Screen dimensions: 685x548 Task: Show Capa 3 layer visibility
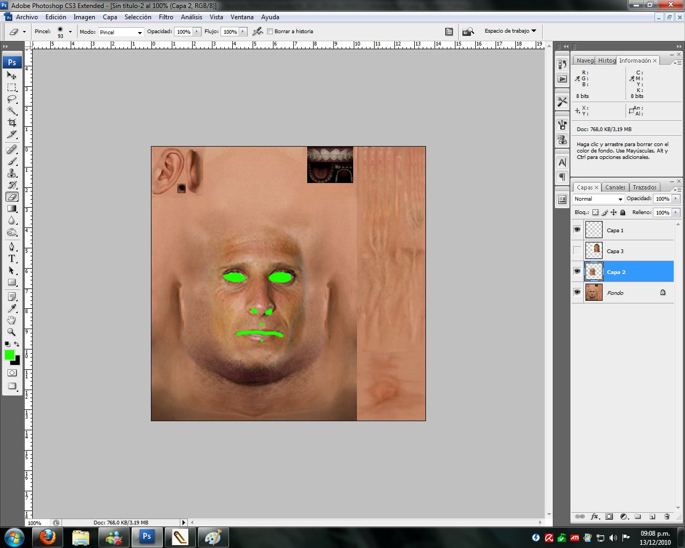pyautogui.click(x=577, y=250)
